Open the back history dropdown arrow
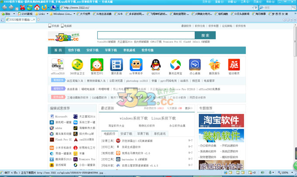The image size is (297, 177). (17, 9)
